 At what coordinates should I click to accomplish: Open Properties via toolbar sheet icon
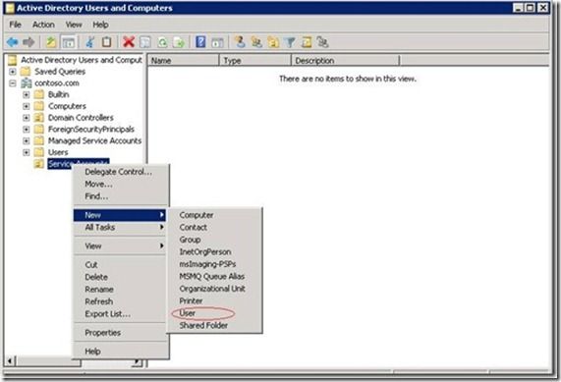tap(145, 42)
